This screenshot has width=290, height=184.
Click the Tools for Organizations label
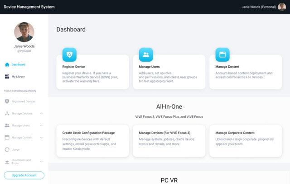[x=20, y=91]
